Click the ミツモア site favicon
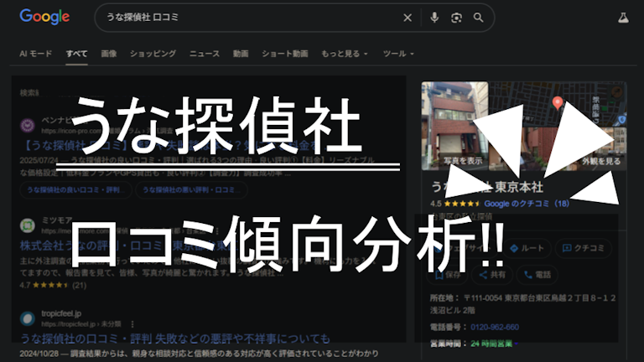The image size is (644, 362). click(x=28, y=225)
